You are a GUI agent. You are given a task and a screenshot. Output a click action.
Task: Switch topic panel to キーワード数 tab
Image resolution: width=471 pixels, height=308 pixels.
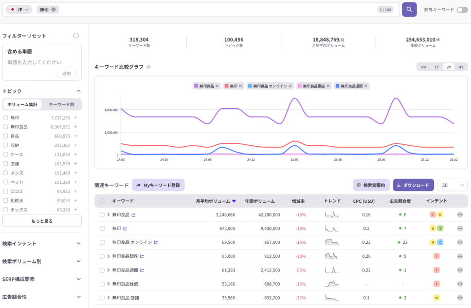(x=61, y=104)
